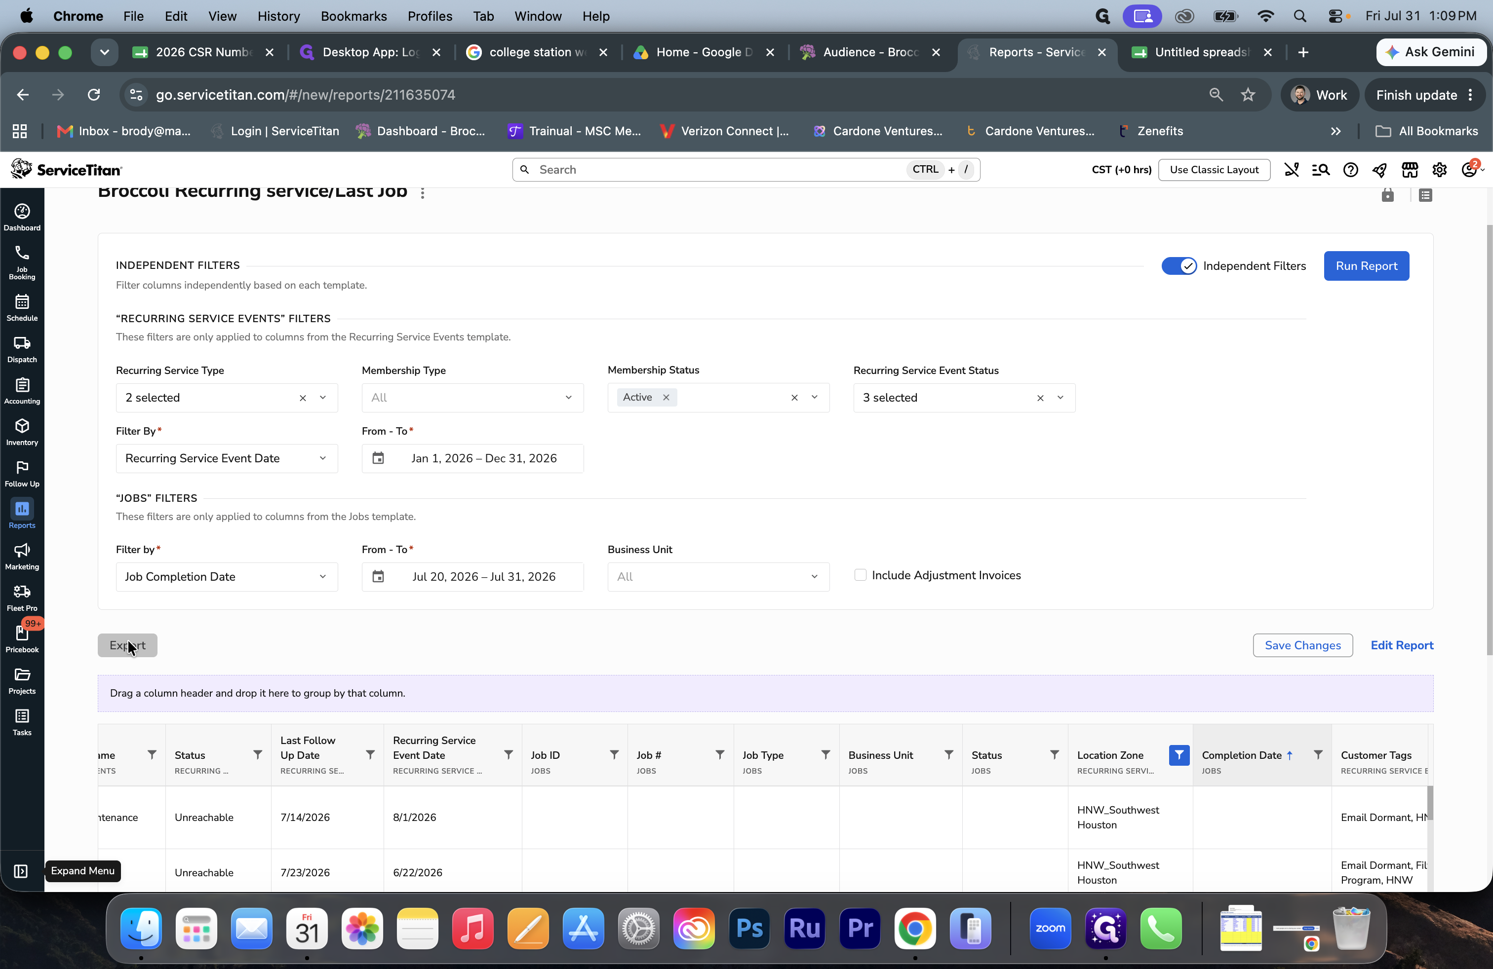Open Jan 1 – Dec 31, 2026 date range
The image size is (1493, 969).
tap(472, 458)
